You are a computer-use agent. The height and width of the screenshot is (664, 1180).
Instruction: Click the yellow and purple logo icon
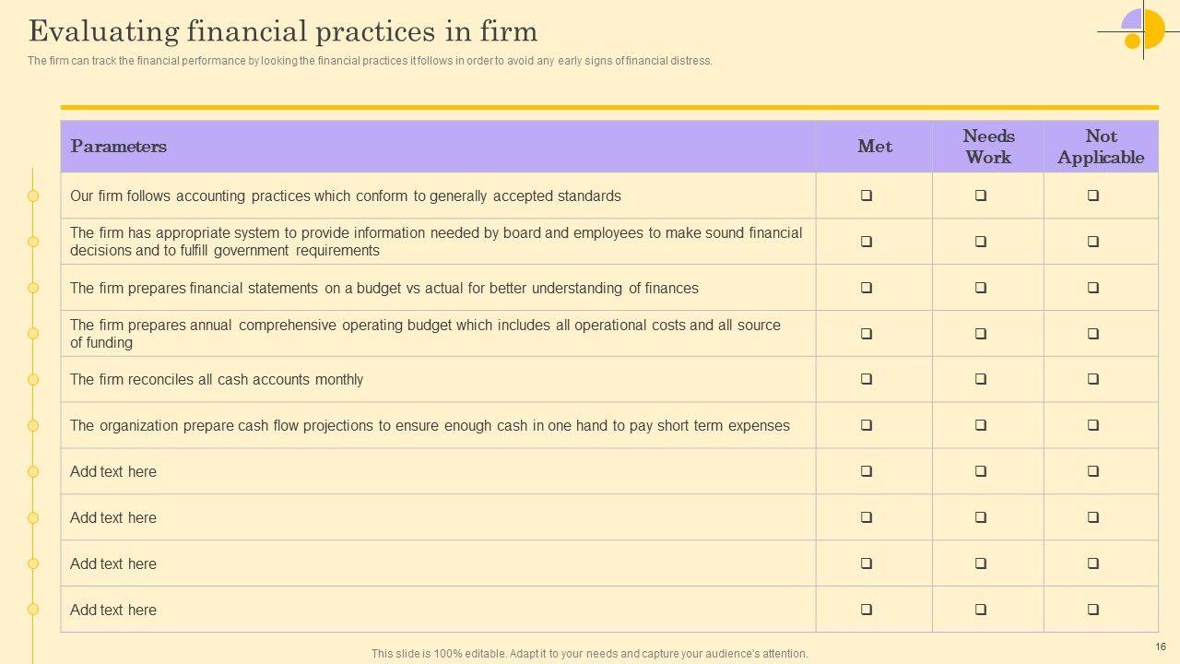click(1142, 30)
